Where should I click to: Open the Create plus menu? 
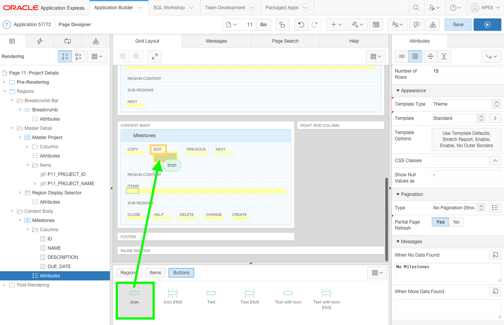[x=336, y=25]
